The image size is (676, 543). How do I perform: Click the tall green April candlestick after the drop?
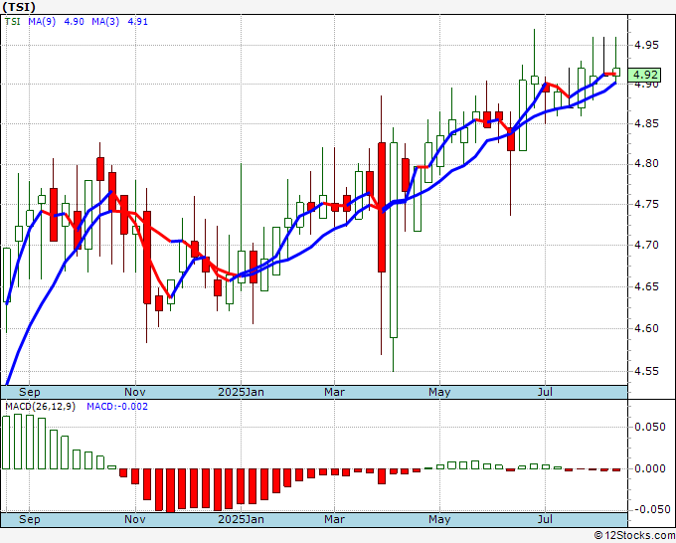tap(394, 240)
